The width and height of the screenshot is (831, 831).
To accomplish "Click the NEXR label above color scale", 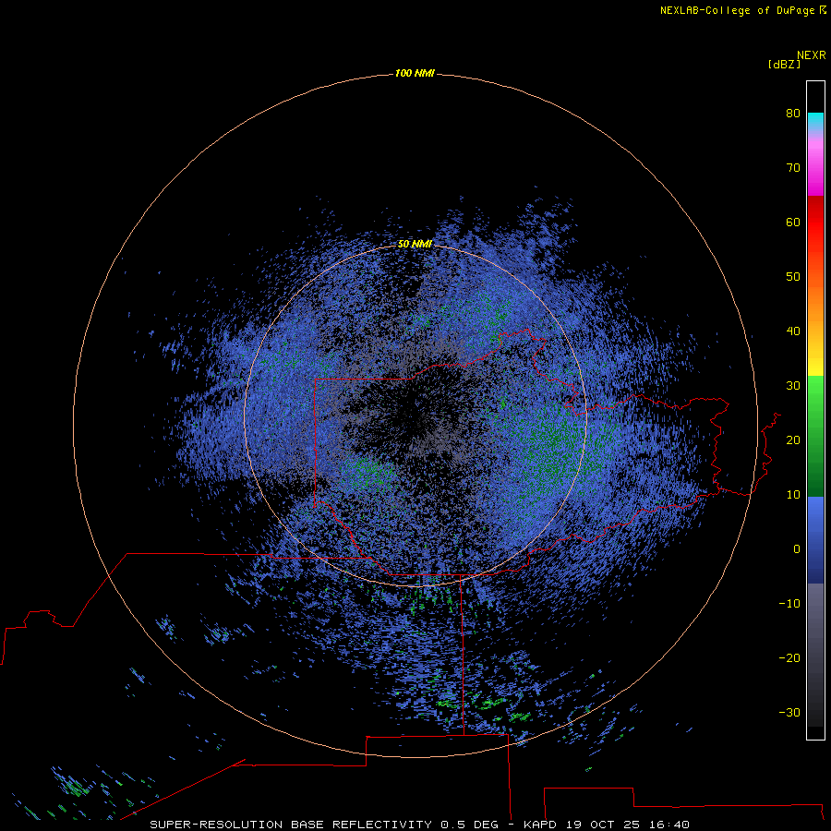I will coord(812,55).
